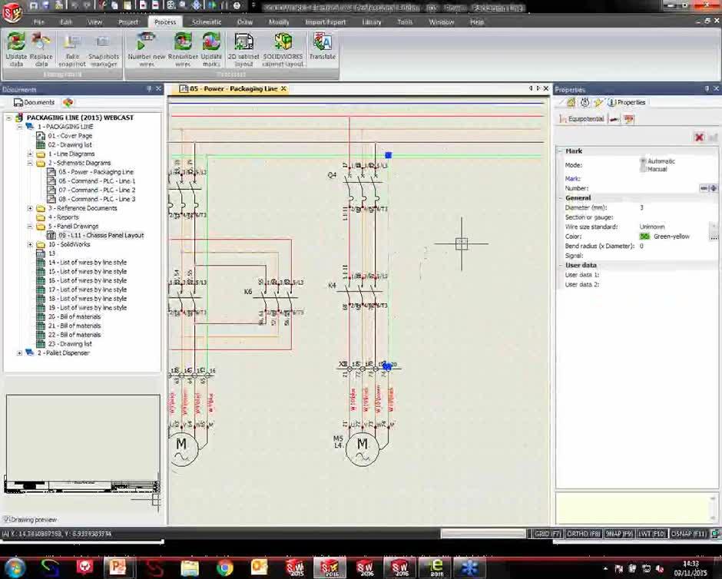
Task: Open the Process ribbon menu
Action: (164, 22)
